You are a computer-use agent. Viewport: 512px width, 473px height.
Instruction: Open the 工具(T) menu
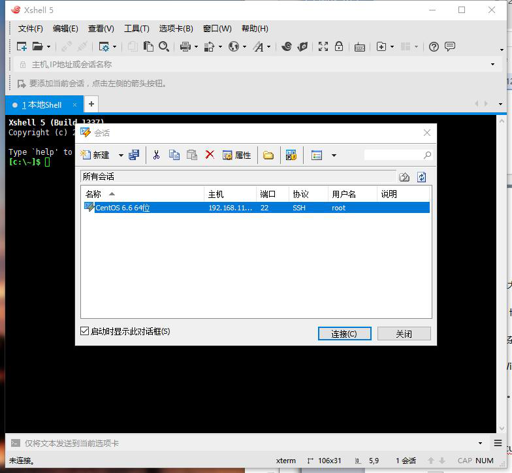click(x=136, y=29)
